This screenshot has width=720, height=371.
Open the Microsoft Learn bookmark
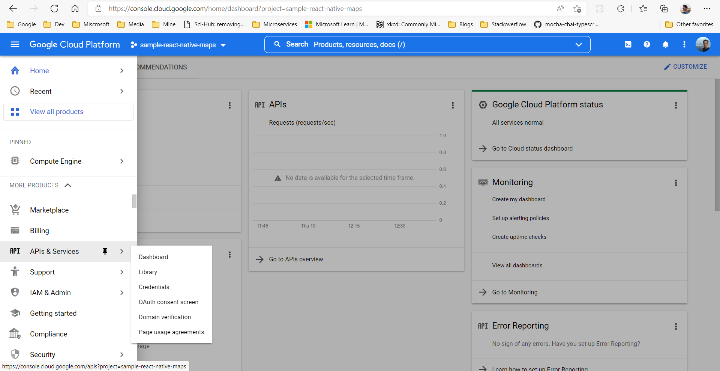(x=336, y=24)
